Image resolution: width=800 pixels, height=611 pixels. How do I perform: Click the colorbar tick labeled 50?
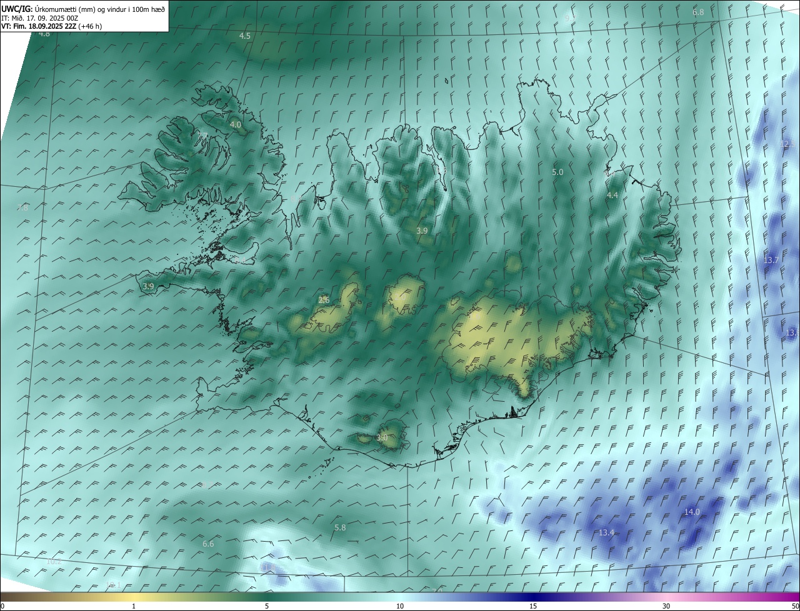click(x=796, y=606)
